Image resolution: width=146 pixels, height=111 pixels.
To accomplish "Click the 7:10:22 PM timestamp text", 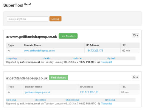I will (x=83, y=62).
